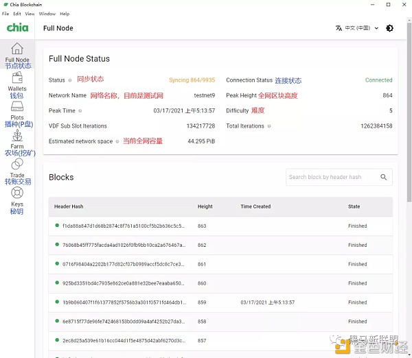Viewport: 412px width, 358px height.
Task: Click the Total Iterations info icon
Action: point(269,126)
